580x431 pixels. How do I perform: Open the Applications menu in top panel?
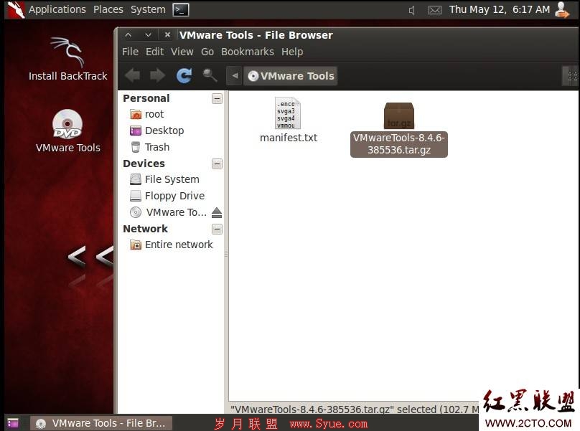57,9
